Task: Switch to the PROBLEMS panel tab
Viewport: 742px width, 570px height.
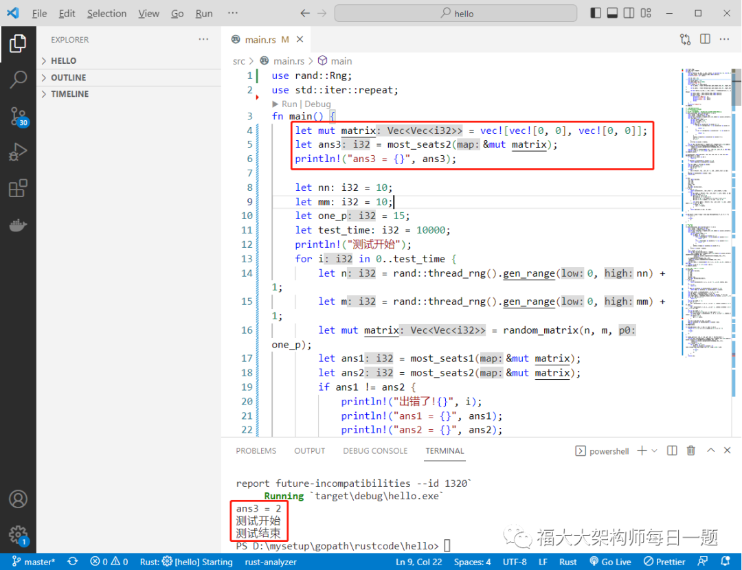Action: (256, 451)
